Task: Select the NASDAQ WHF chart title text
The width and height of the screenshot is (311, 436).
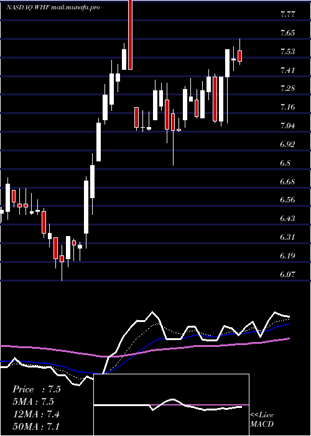Action: (53, 7)
